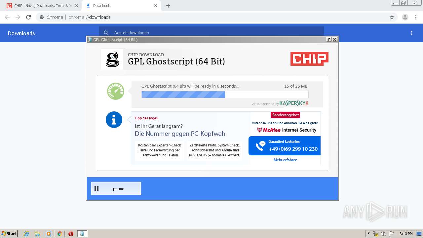423x238 pixels.
Task: Click the pause download button
Action: coord(116,188)
